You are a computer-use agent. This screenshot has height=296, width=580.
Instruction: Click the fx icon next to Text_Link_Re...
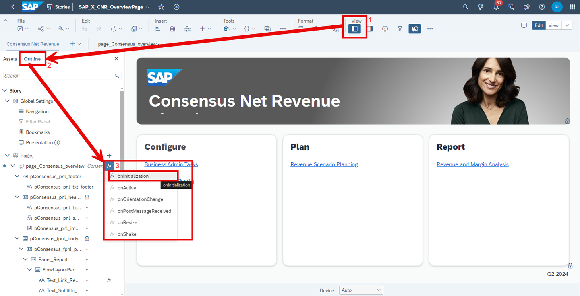pyautogui.click(x=109, y=280)
